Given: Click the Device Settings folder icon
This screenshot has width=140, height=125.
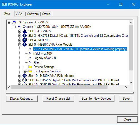Looking at the screenshot, I should coord(30,67).
